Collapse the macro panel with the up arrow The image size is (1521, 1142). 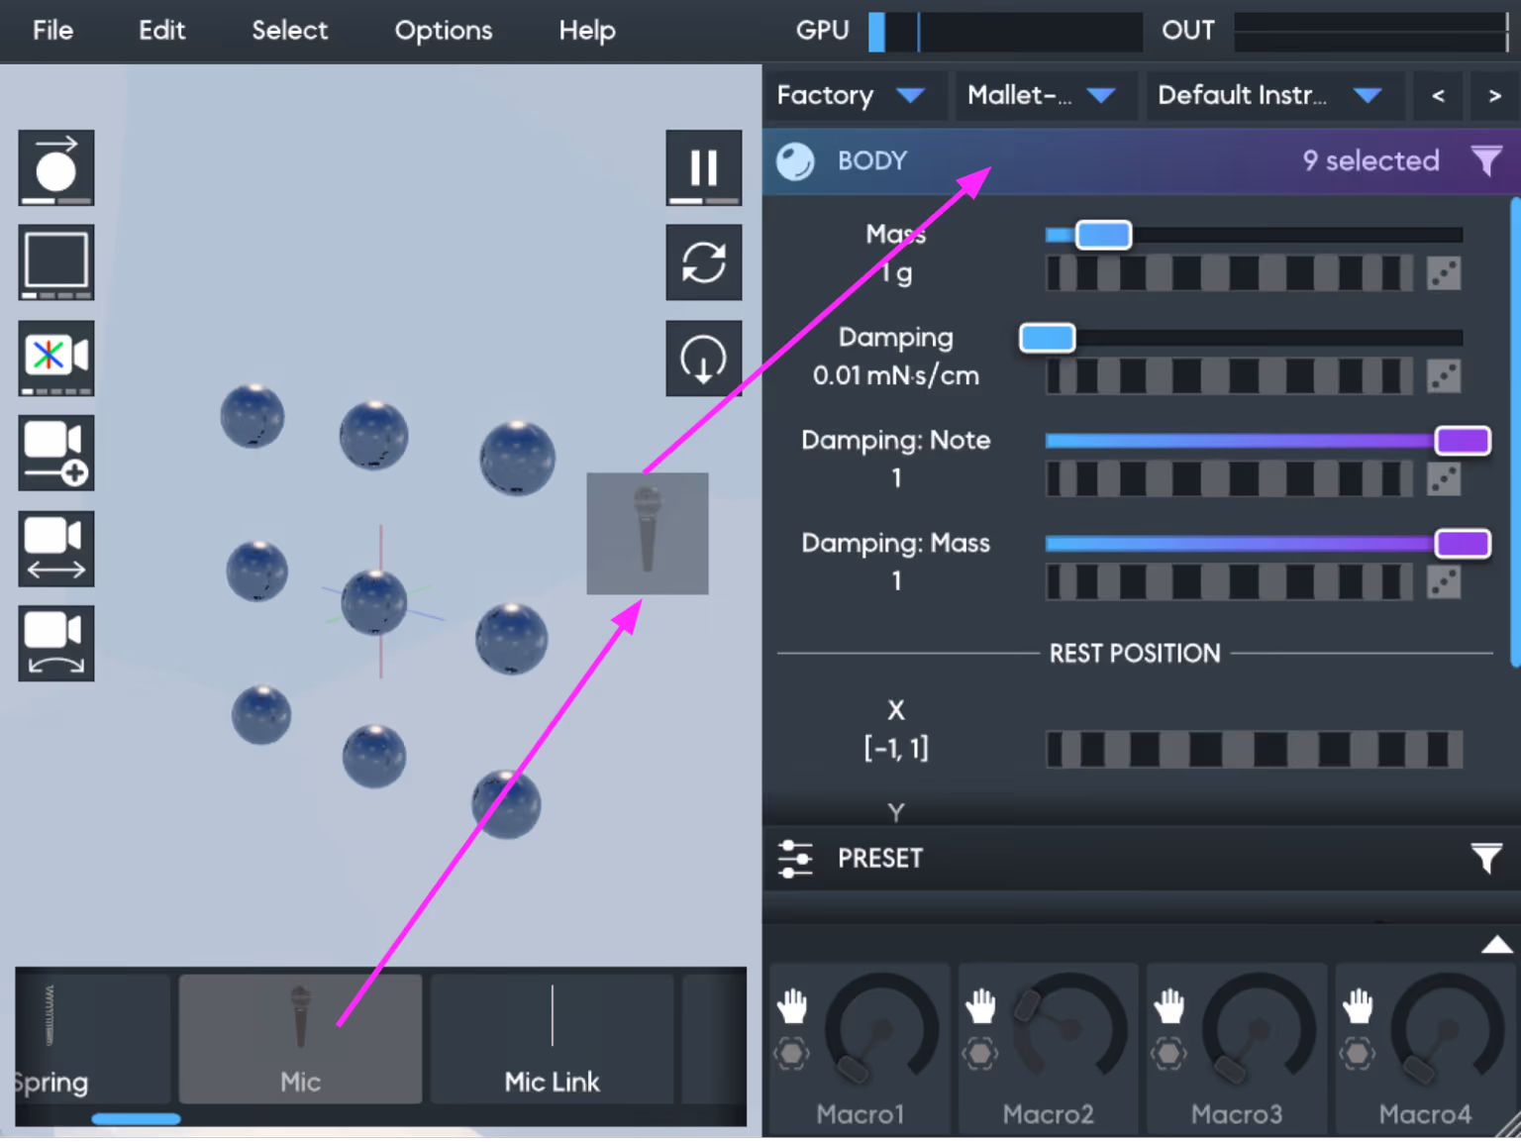tap(1496, 945)
